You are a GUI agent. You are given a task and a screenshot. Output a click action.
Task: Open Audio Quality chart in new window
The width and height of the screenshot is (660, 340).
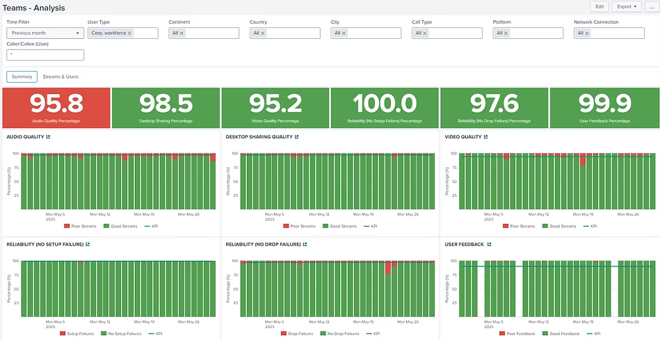(x=49, y=137)
